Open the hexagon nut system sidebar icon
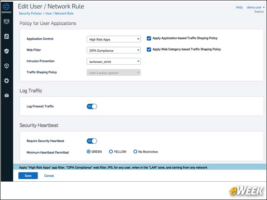The width and height of the screenshot is (267, 200). coord(7,66)
